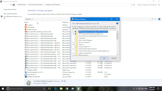The width and height of the screenshot is (162, 91).
Task: Click the Ask me anything search box
Action: pyautogui.click(x=26, y=89)
